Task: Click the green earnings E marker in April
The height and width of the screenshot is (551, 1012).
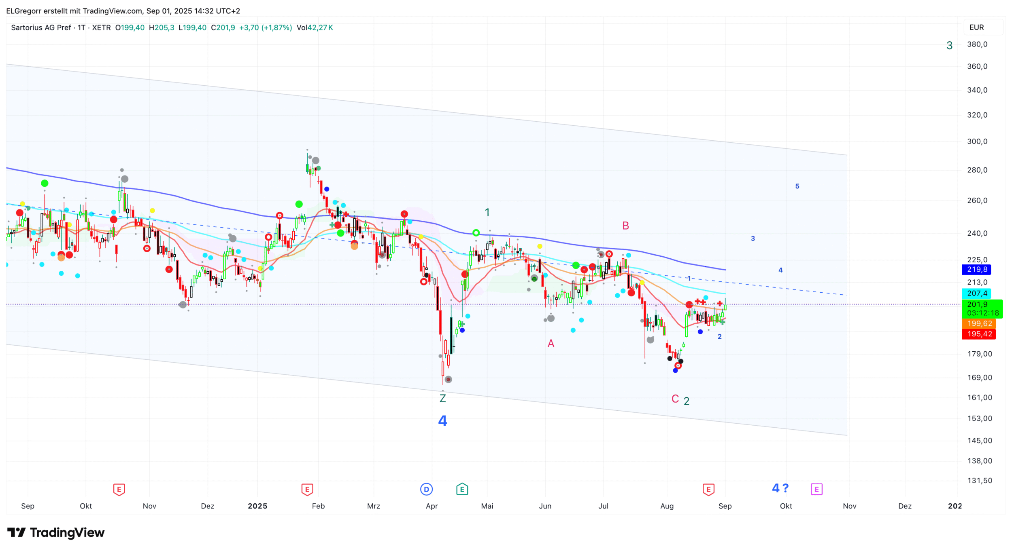Action: (x=462, y=490)
